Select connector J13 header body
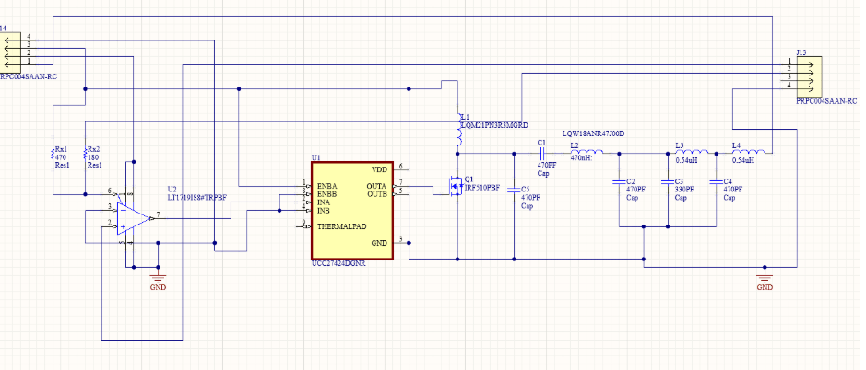866x370 pixels. pyautogui.click(x=809, y=75)
